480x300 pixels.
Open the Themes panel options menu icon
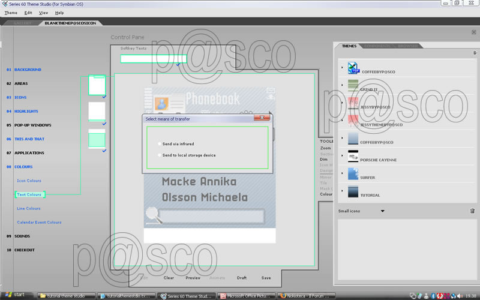pyautogui.click(x=475, y=53)
